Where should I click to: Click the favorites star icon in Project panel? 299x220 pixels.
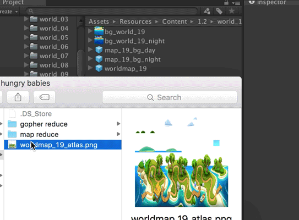click(x=231, y=11)
